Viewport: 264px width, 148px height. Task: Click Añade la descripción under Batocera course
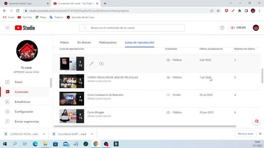pos(99,99)
